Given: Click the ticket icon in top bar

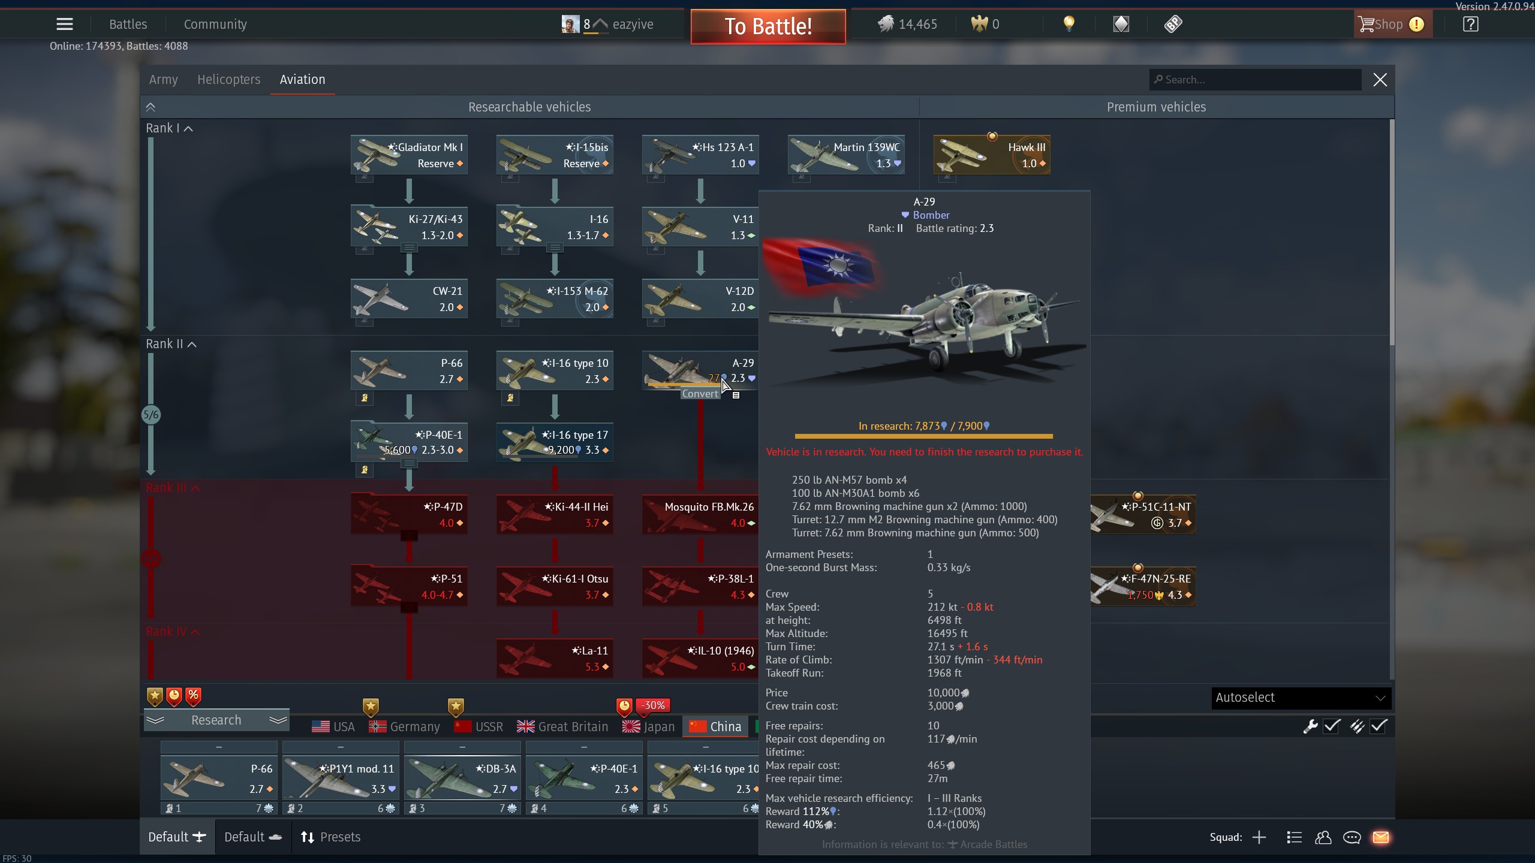Looking at the screenshot, I should click(x=1173, y=24).
